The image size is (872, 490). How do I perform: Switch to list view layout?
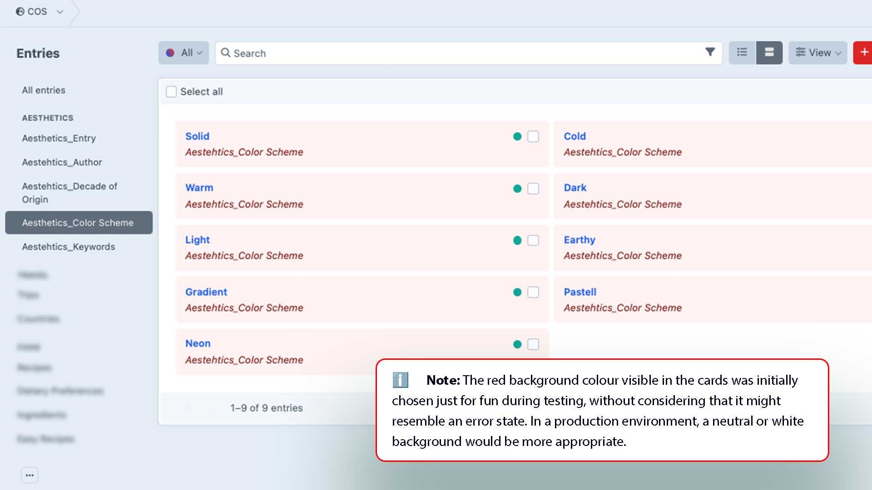tap(742, 53)
